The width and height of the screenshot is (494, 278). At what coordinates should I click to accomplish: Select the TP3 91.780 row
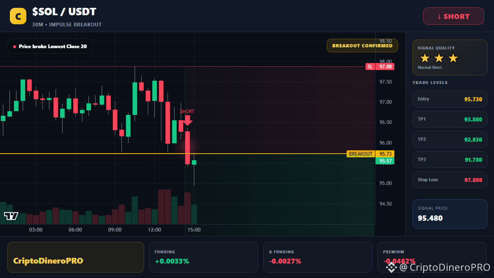450,160
